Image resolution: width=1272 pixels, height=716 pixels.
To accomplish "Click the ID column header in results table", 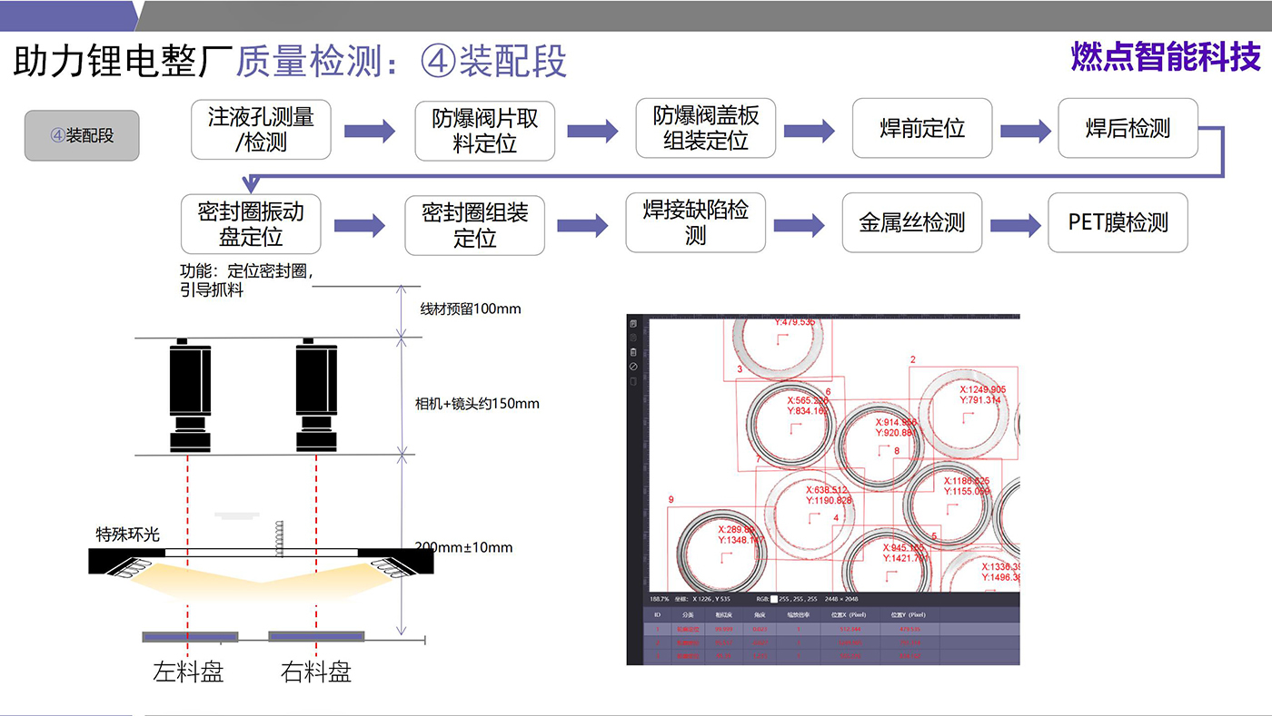I will [x=657, y=614].
